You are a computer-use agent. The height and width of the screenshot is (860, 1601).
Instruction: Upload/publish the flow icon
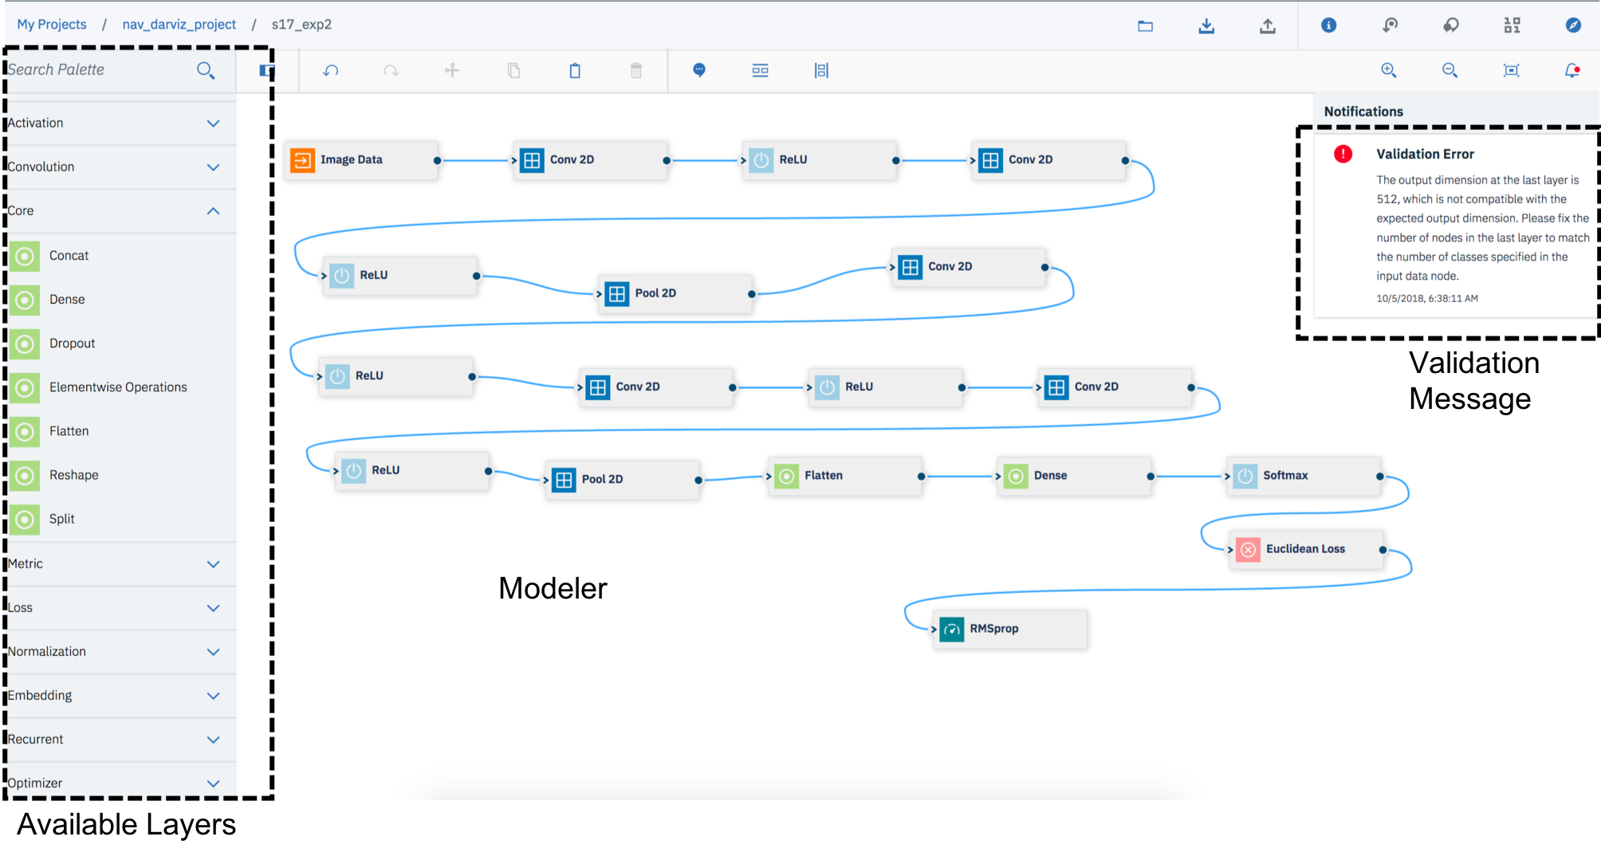click(1268, 26)
